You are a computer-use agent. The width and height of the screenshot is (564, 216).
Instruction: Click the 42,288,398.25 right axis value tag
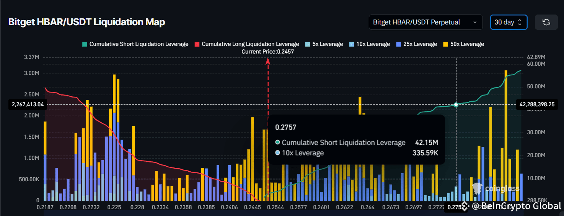click(537, 104)
